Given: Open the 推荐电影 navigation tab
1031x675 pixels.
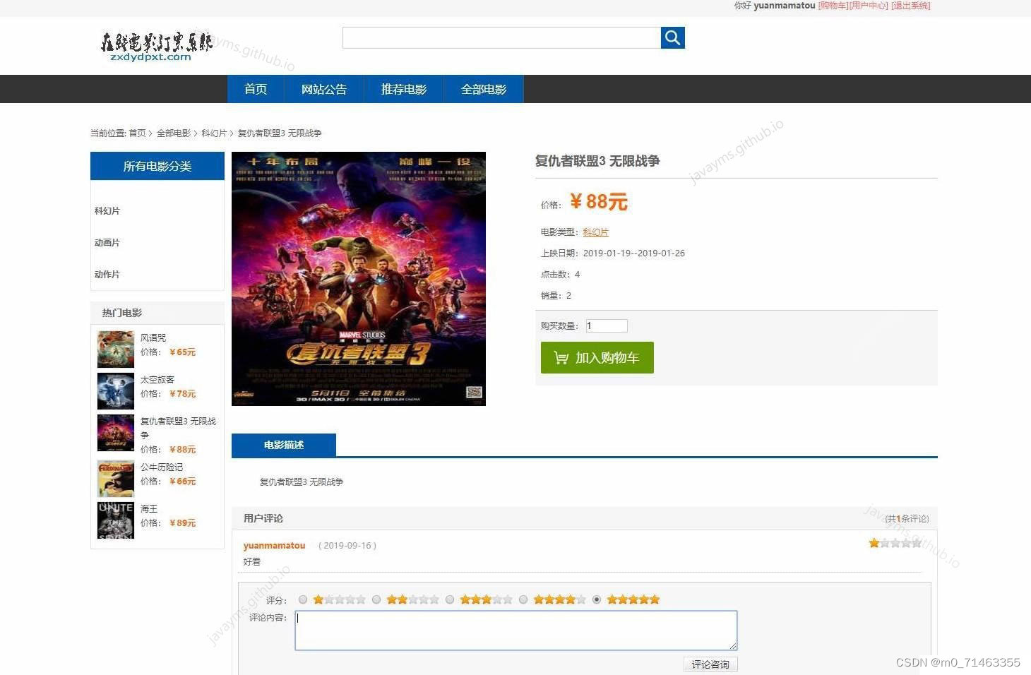Looking at the screenshot, I should pyautogui.click(x=404, y=89).
